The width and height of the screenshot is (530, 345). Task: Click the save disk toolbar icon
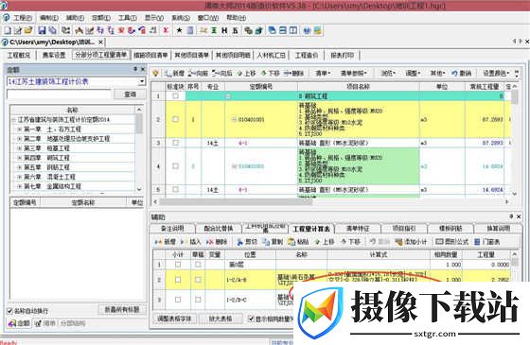pyautogui.click(x=42, y=30)
